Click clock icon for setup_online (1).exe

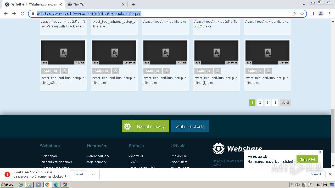click(217, 71)
